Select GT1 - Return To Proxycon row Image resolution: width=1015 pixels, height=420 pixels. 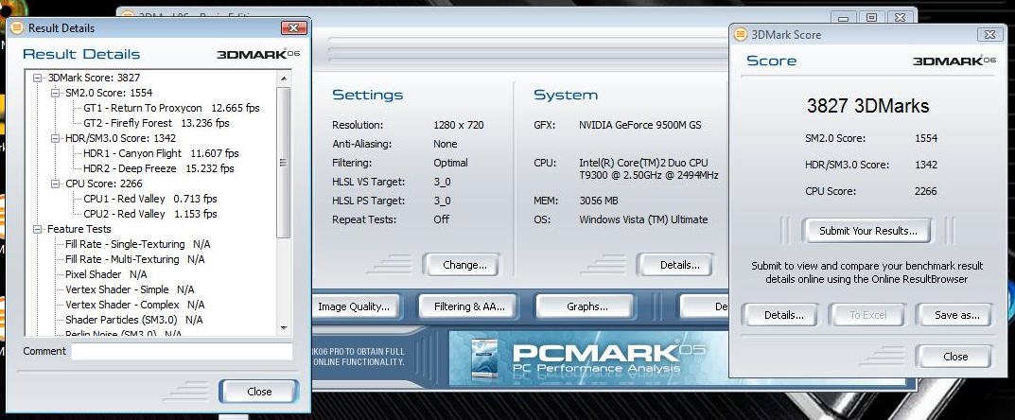point(171,108)
